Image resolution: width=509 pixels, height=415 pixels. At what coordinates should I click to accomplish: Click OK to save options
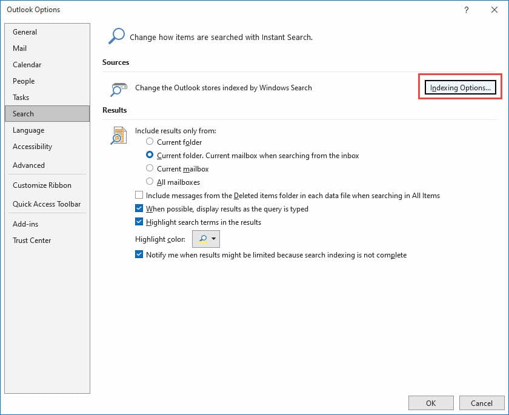pyautogui.click(x=431, y=403)
